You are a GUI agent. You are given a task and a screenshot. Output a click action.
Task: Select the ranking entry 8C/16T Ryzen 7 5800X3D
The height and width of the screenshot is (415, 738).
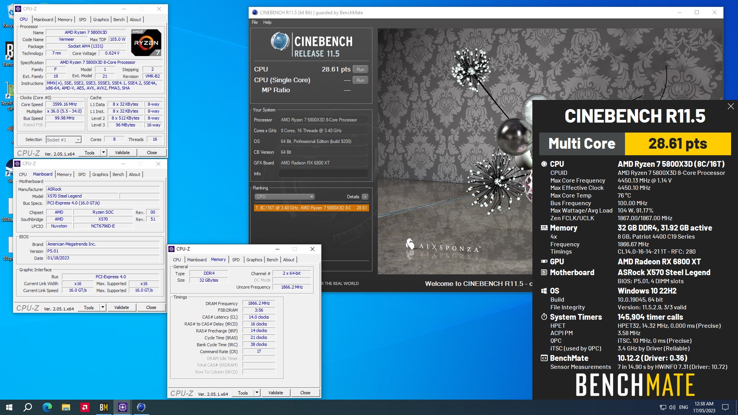click(311, 208)
